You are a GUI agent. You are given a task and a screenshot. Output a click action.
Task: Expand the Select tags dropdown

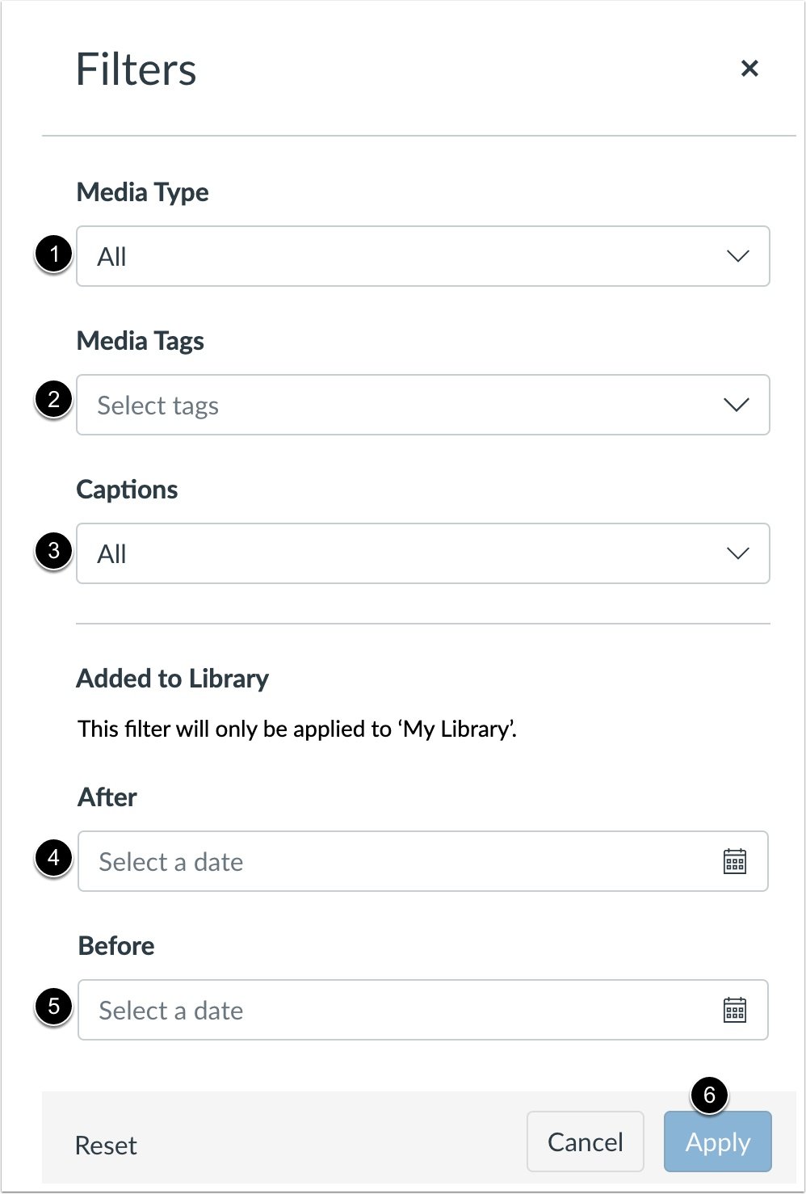coord(404,405)
